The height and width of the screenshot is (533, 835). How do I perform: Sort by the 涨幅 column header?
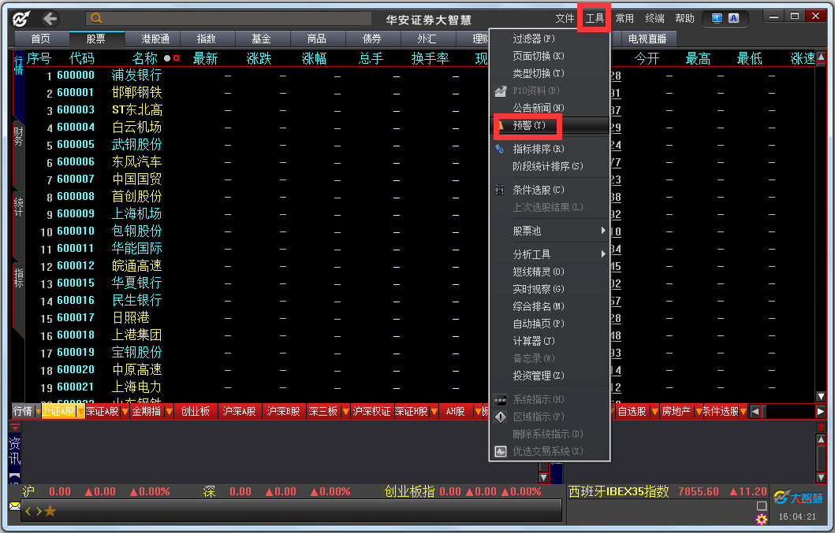314,58
